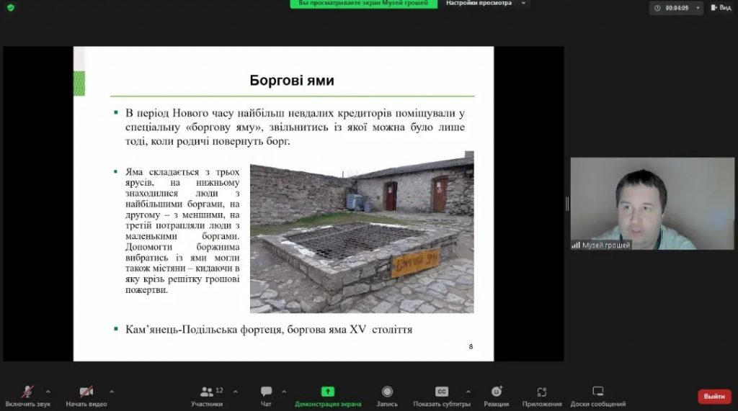This screenshot has width=738, height=411.
Task: Click the Музей грошей speaker video thumbnail
Action: [642, 204]
